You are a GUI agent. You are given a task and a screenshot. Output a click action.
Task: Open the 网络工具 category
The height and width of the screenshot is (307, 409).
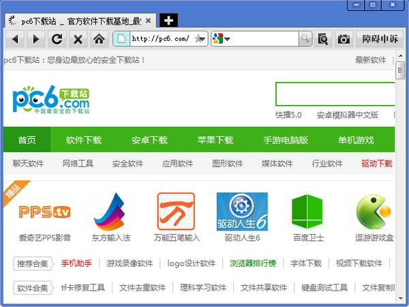[x=78, y=164]
